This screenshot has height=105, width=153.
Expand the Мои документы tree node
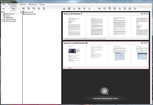point(2,19)
